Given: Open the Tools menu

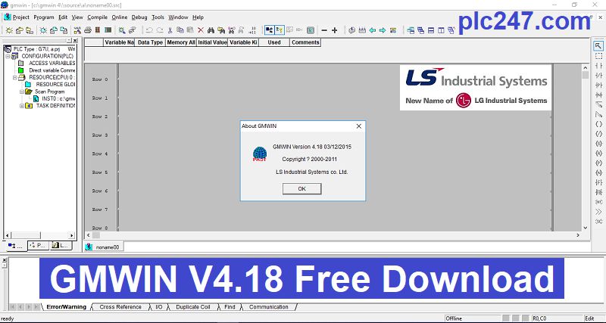Looking at the screenshot, I should (158, 17).
